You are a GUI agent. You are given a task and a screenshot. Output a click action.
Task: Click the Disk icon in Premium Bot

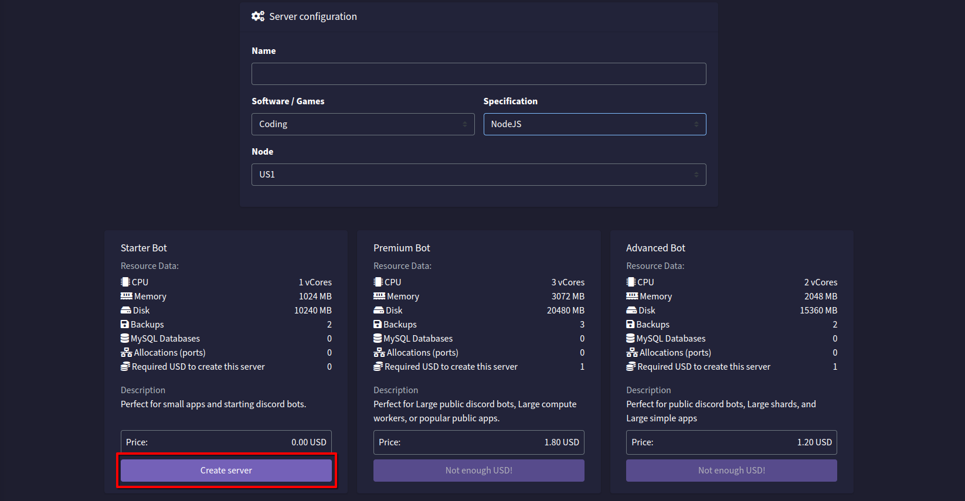(379, 311)
